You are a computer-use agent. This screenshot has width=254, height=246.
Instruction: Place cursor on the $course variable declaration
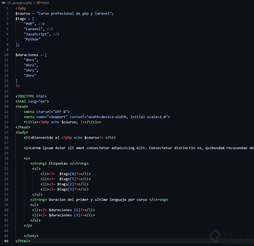click(23, 13)
